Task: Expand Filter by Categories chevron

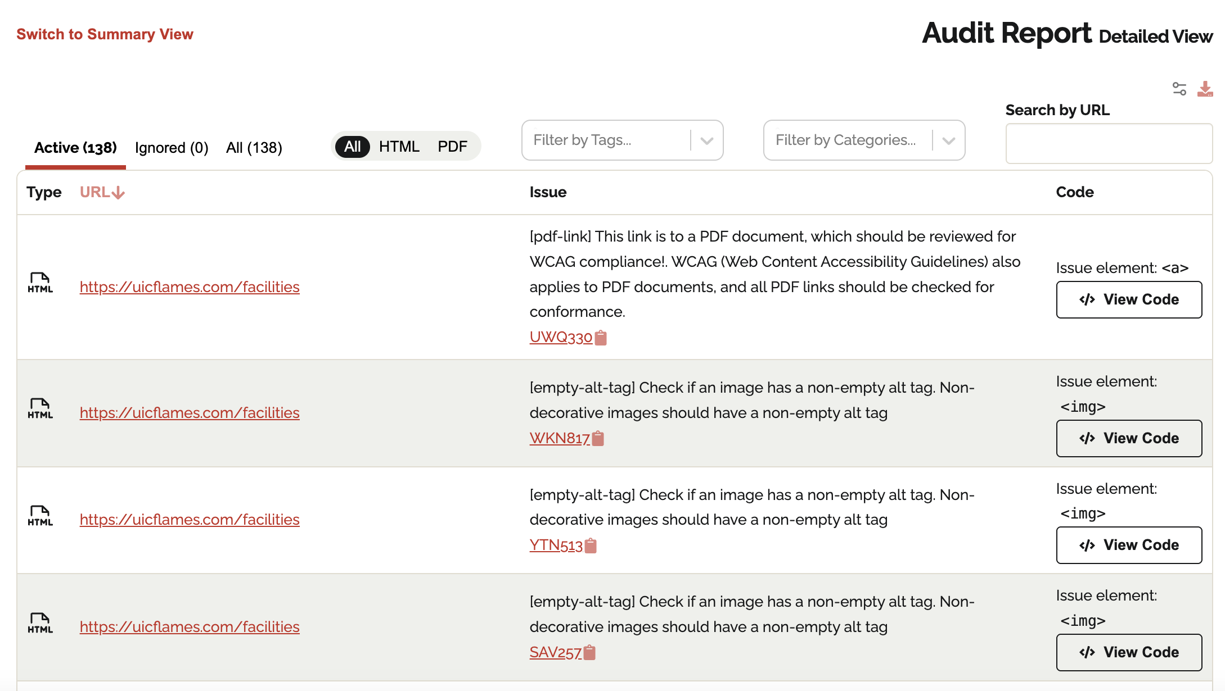Action: click(x=949, y=140)
